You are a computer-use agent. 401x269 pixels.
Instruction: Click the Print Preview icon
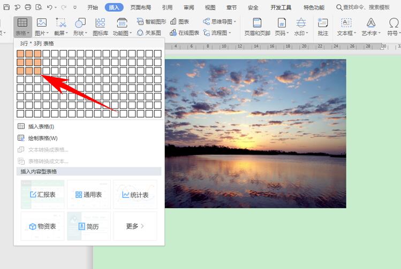(x=39, y=7)
